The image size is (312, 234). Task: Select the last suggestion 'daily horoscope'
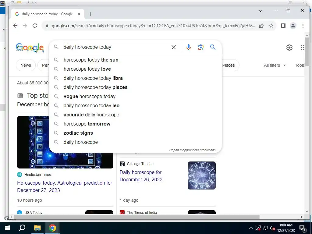coord(135,142)
